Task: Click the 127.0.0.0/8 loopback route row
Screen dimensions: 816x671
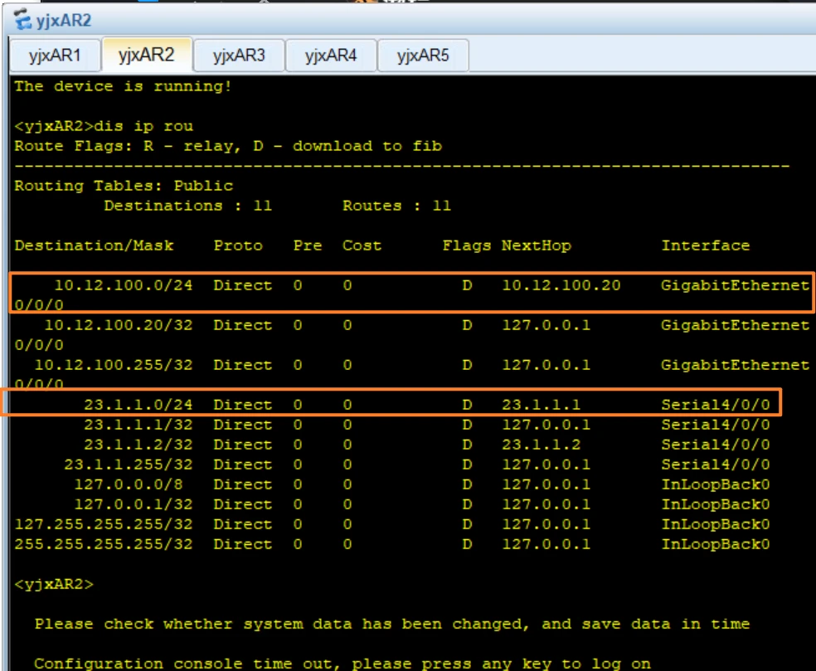Action: [133, 484]
